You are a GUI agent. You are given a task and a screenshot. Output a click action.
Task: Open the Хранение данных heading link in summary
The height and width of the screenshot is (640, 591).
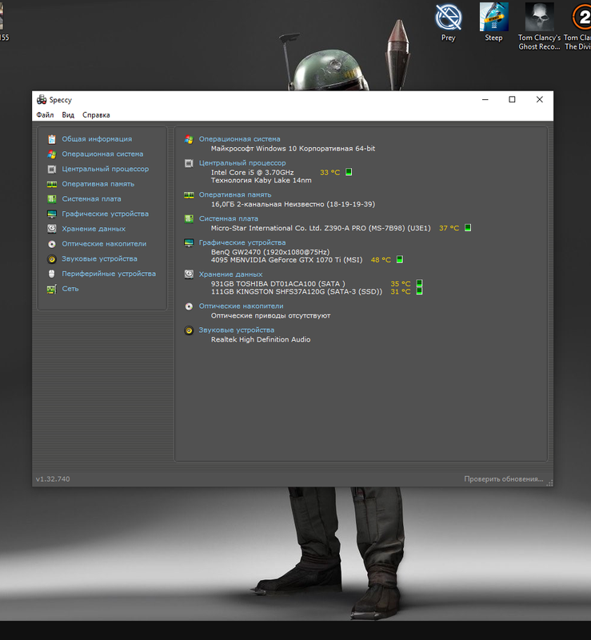click(230, 274)
